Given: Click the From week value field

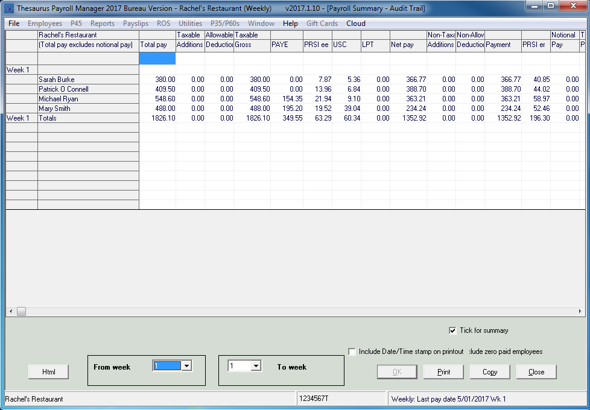Looking at the screenshot, I should click(167, 366).
